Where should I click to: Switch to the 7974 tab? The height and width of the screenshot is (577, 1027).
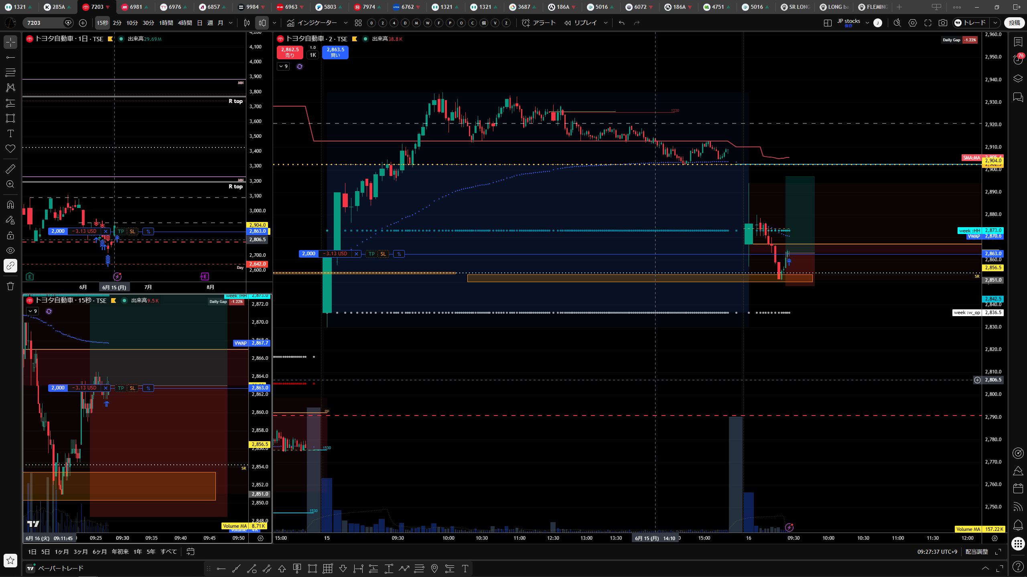click(x=369, y=7)
